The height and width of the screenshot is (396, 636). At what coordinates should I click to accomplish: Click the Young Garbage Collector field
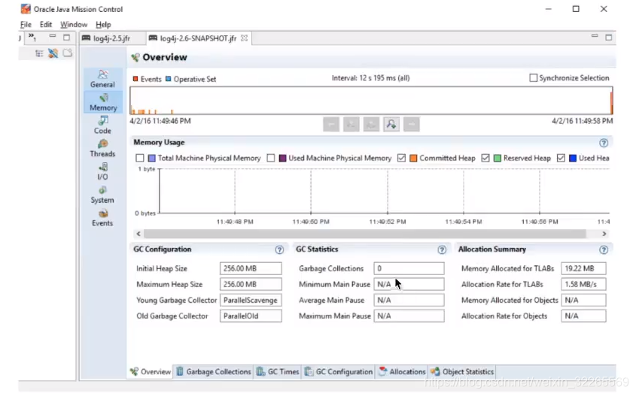point(251,300)
